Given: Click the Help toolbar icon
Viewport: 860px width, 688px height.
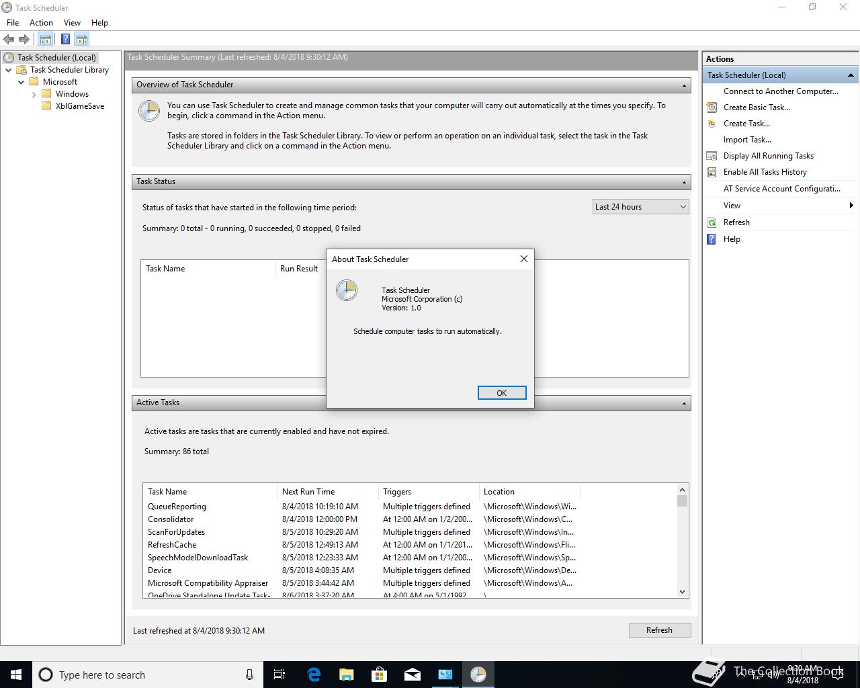Looking at the screenshot, I should [65, 40].
